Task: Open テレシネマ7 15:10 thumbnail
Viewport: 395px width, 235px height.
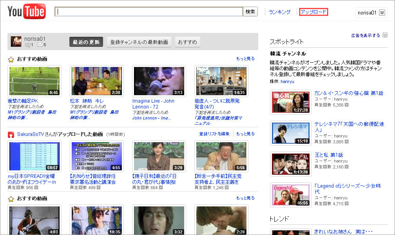Action: (291, 133)
